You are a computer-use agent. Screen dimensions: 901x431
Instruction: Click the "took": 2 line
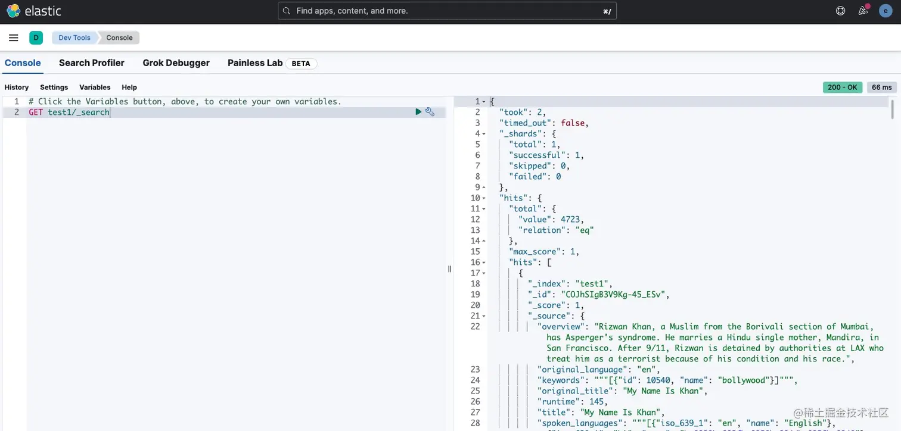[x=523, y=113]
